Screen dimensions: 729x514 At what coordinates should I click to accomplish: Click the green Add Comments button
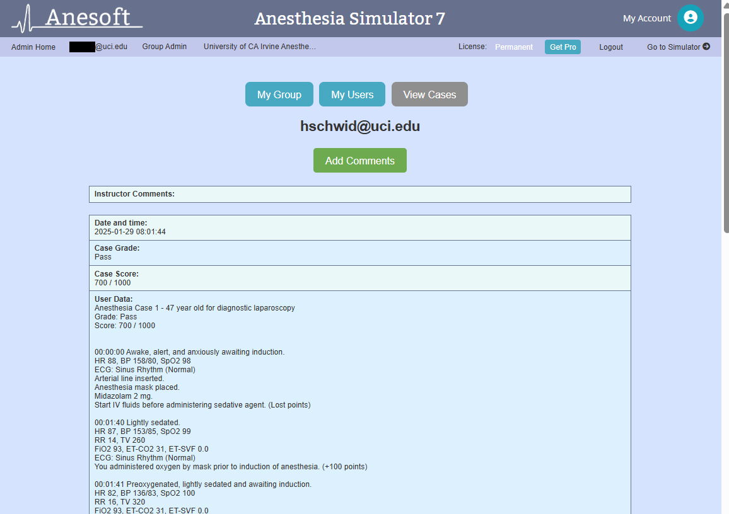pyautogui.click(x=360, y=160)
